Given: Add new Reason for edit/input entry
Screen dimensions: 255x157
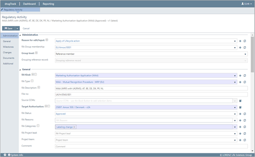Looking at the screenshot, I should 240,41.
